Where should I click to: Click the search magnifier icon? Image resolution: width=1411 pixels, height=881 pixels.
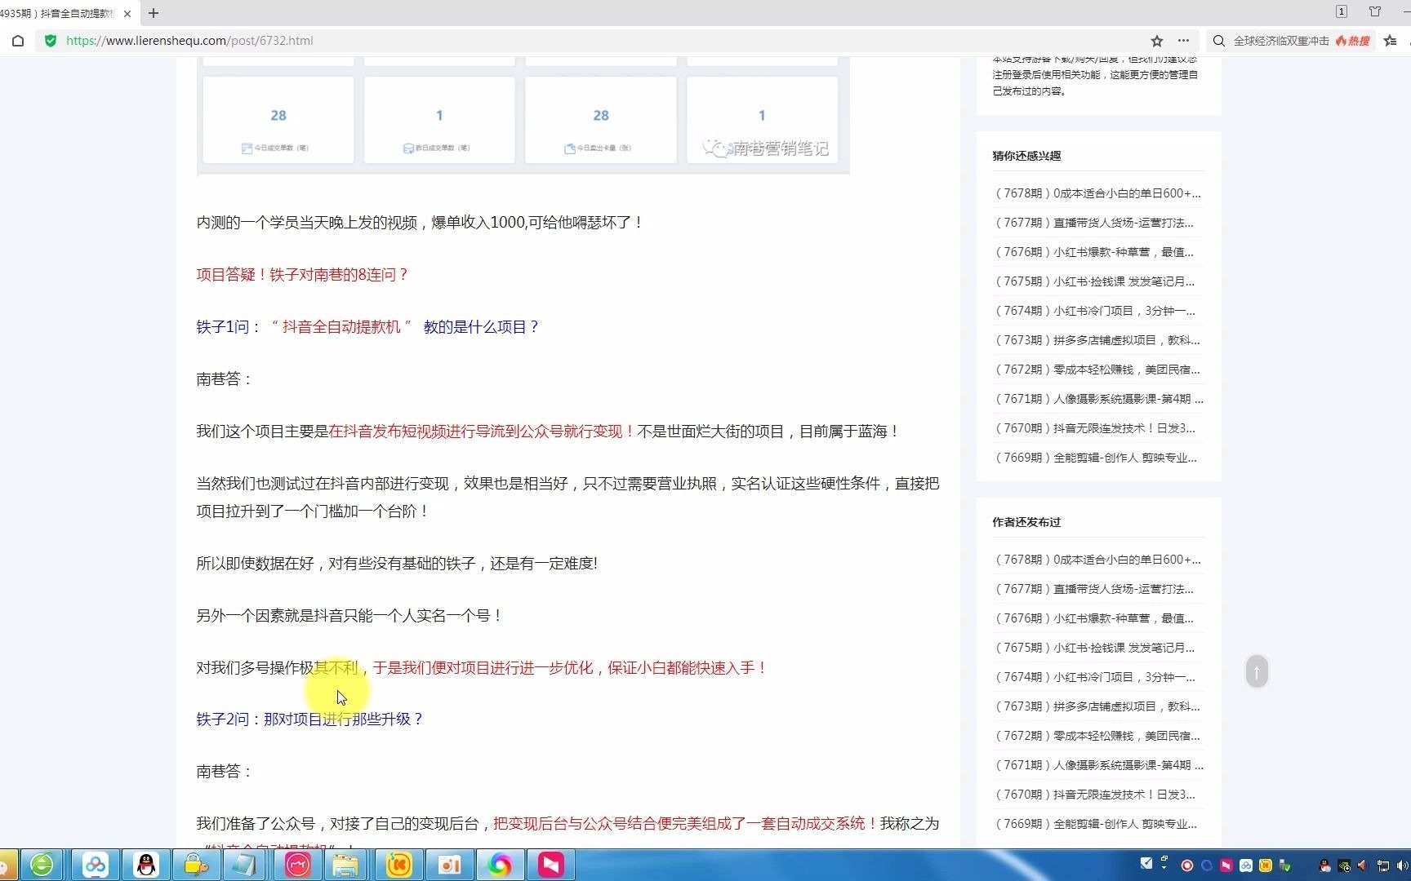pyautogui.click(x=1219, y=41)
